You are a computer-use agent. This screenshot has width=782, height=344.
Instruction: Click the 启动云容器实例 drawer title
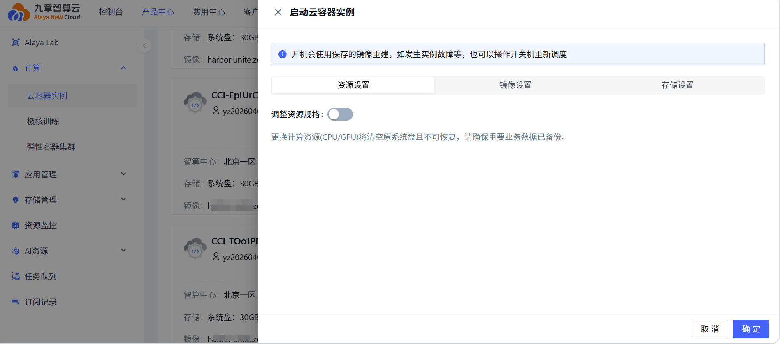click(x=322, y=12)
